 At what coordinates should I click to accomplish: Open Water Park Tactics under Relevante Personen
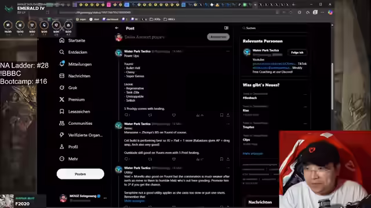(x=265, y=50)
